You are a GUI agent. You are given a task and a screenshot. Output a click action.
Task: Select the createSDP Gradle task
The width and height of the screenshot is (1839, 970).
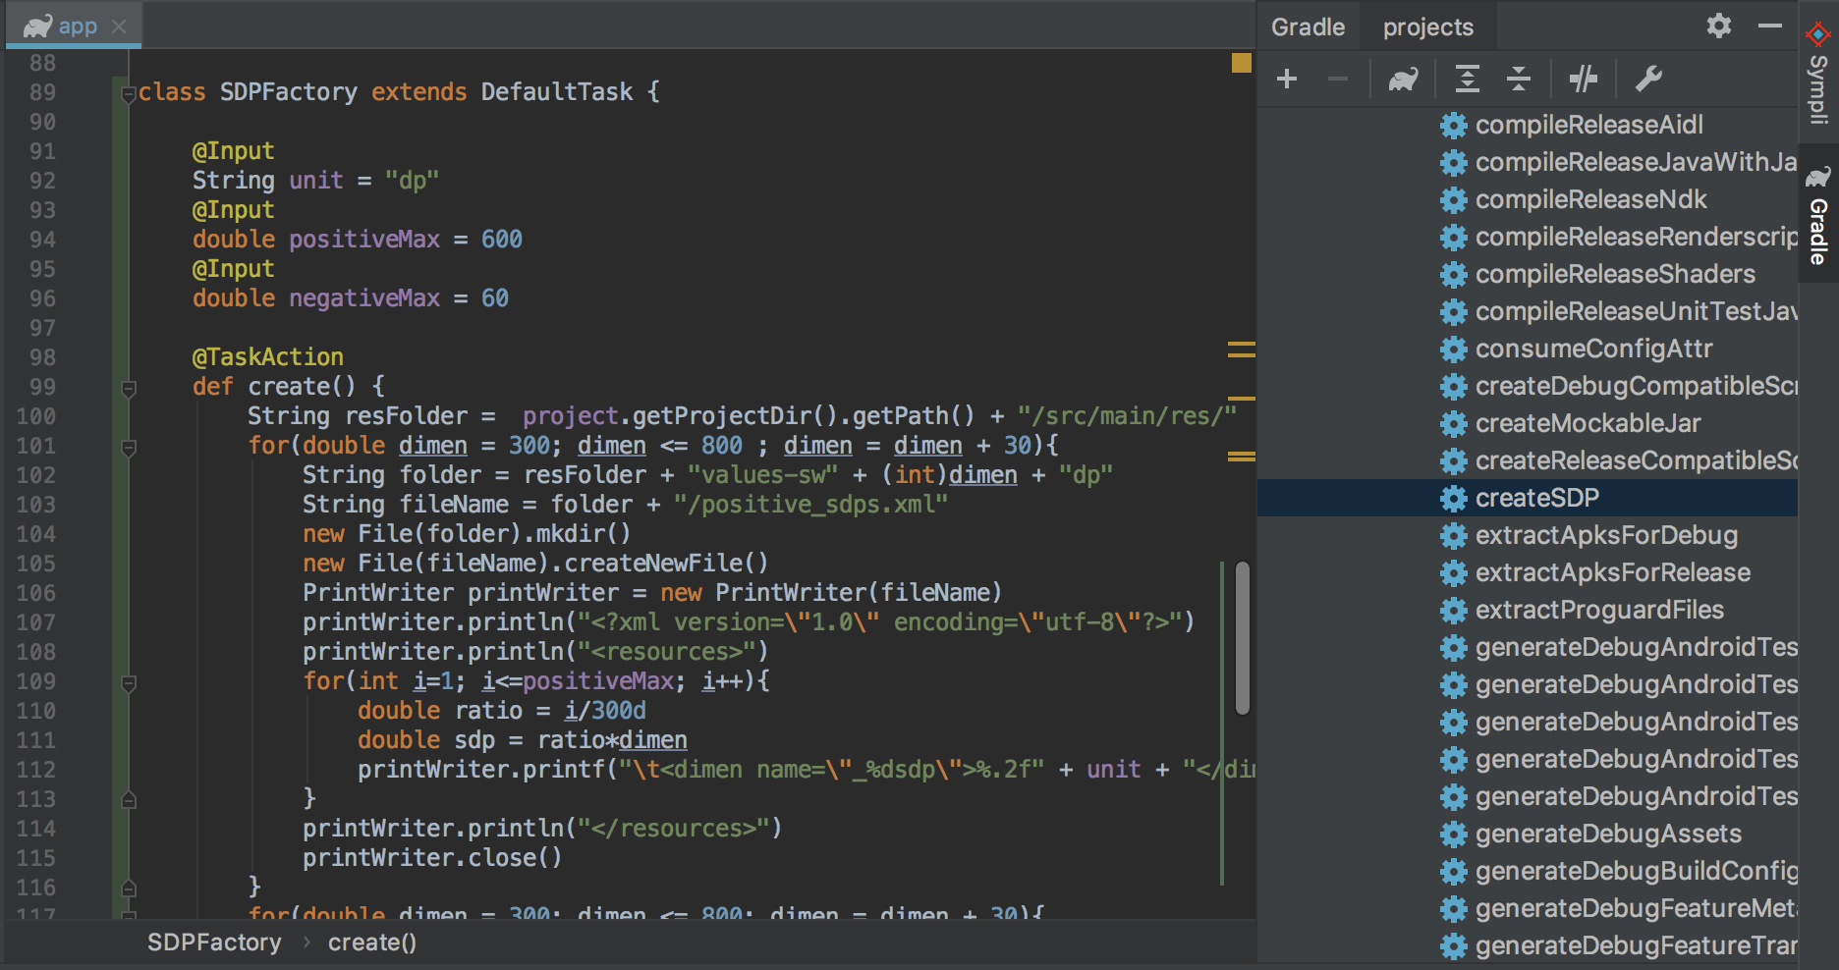[x=1528, y=498]
